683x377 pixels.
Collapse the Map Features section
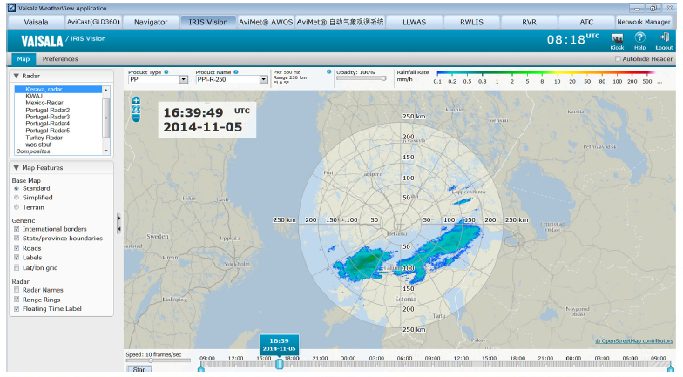[x=16, y=167]
